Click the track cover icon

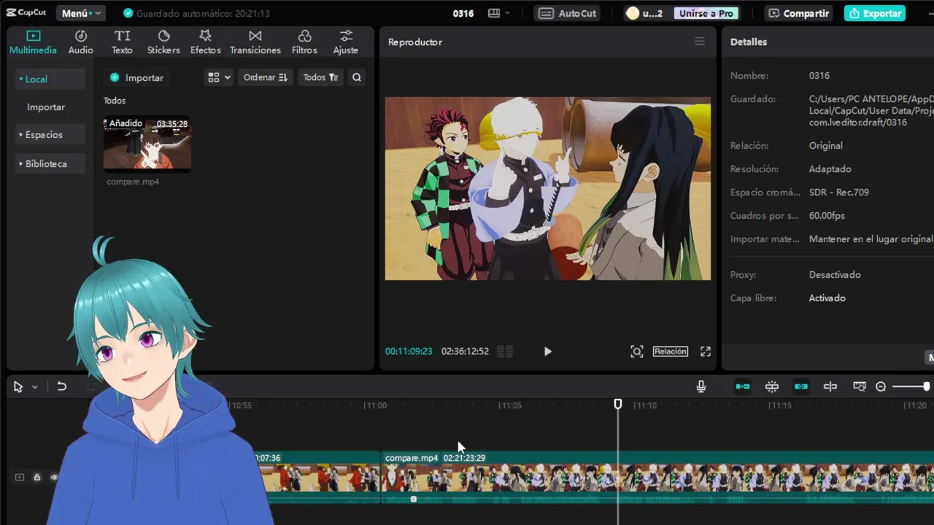click(20, 478)
